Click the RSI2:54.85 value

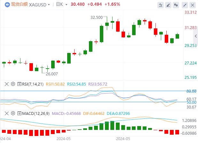(76, 84)
